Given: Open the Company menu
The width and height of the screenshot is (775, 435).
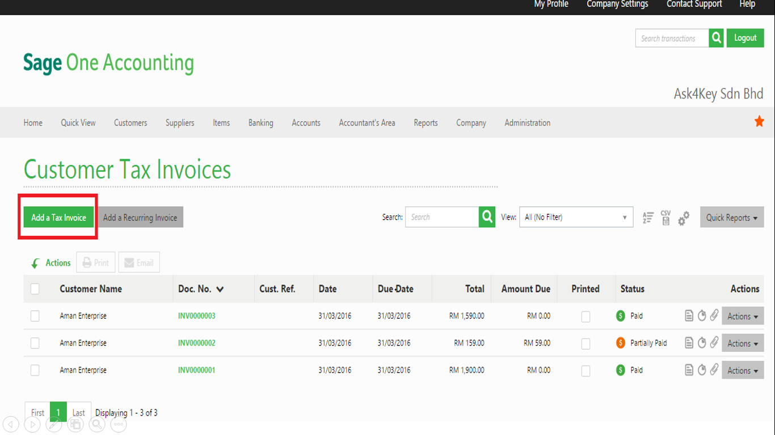Looking at the screenshot, I should [x=471, y=122].
